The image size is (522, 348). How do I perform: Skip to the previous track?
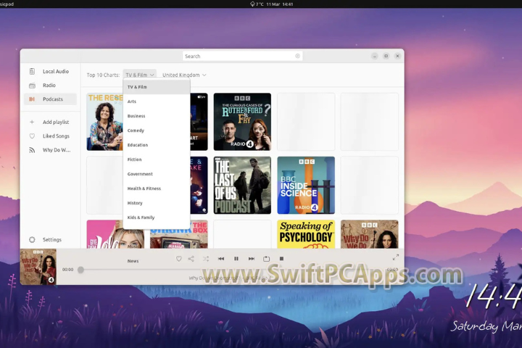click(x=221, y=259)
